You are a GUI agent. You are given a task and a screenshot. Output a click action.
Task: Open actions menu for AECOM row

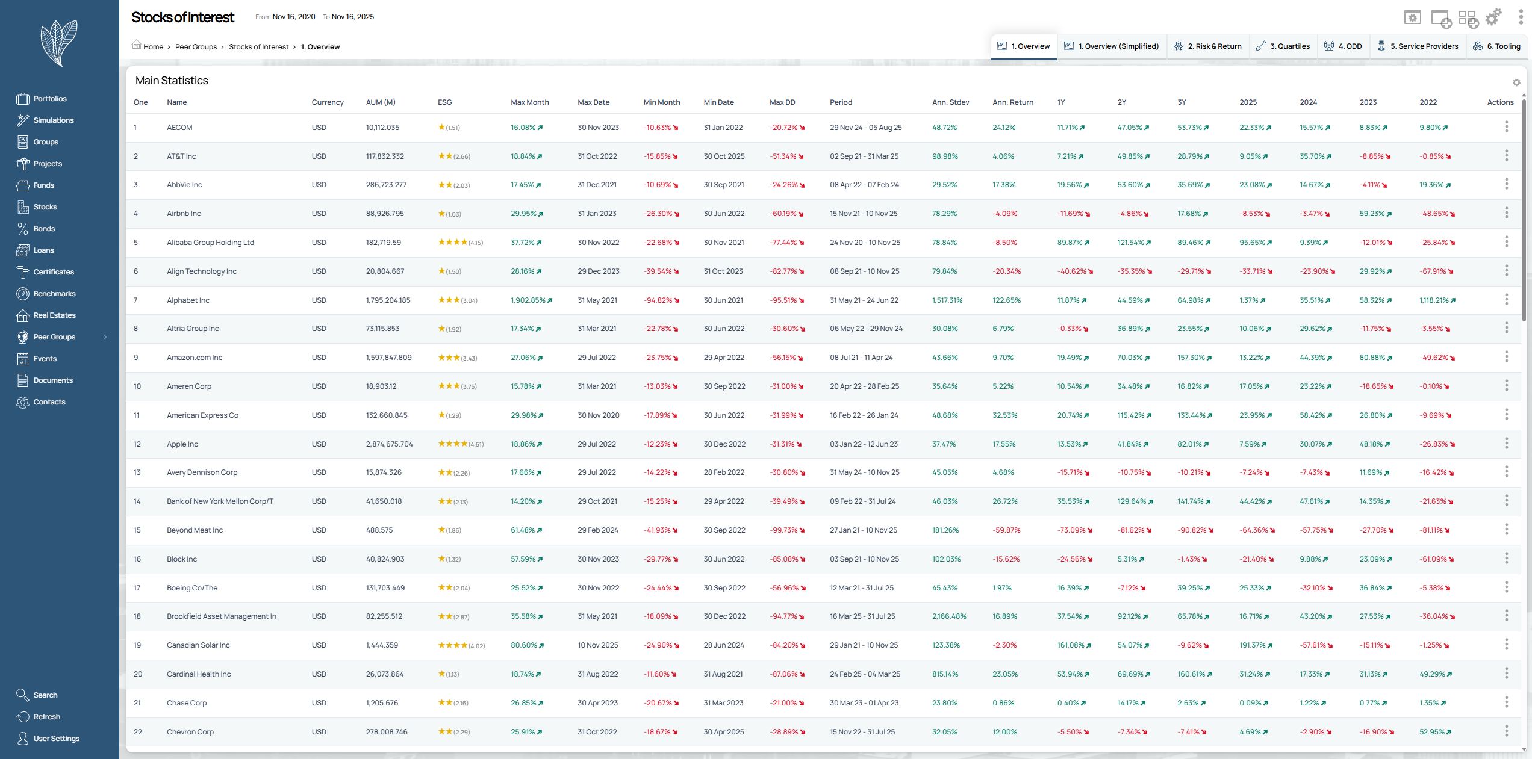tap(1506, 127)
